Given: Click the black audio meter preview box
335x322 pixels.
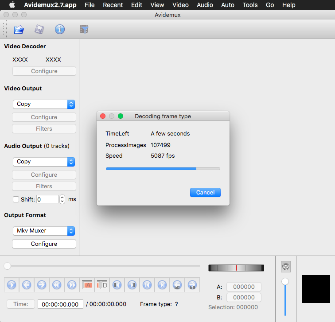Looking at the screenshot, I should pyautogui.click(x=316, y=289).
